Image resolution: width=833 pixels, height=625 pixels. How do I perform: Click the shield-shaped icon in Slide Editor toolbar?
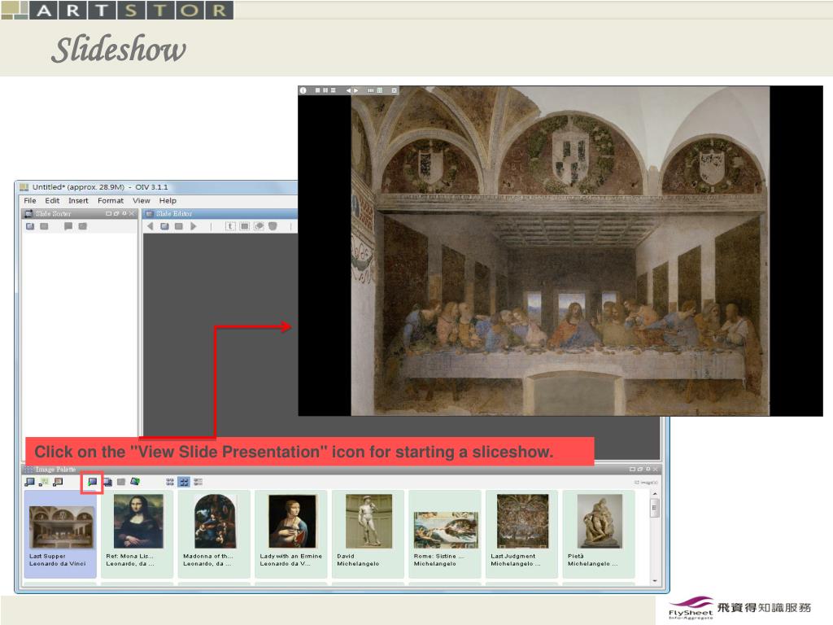273,226
